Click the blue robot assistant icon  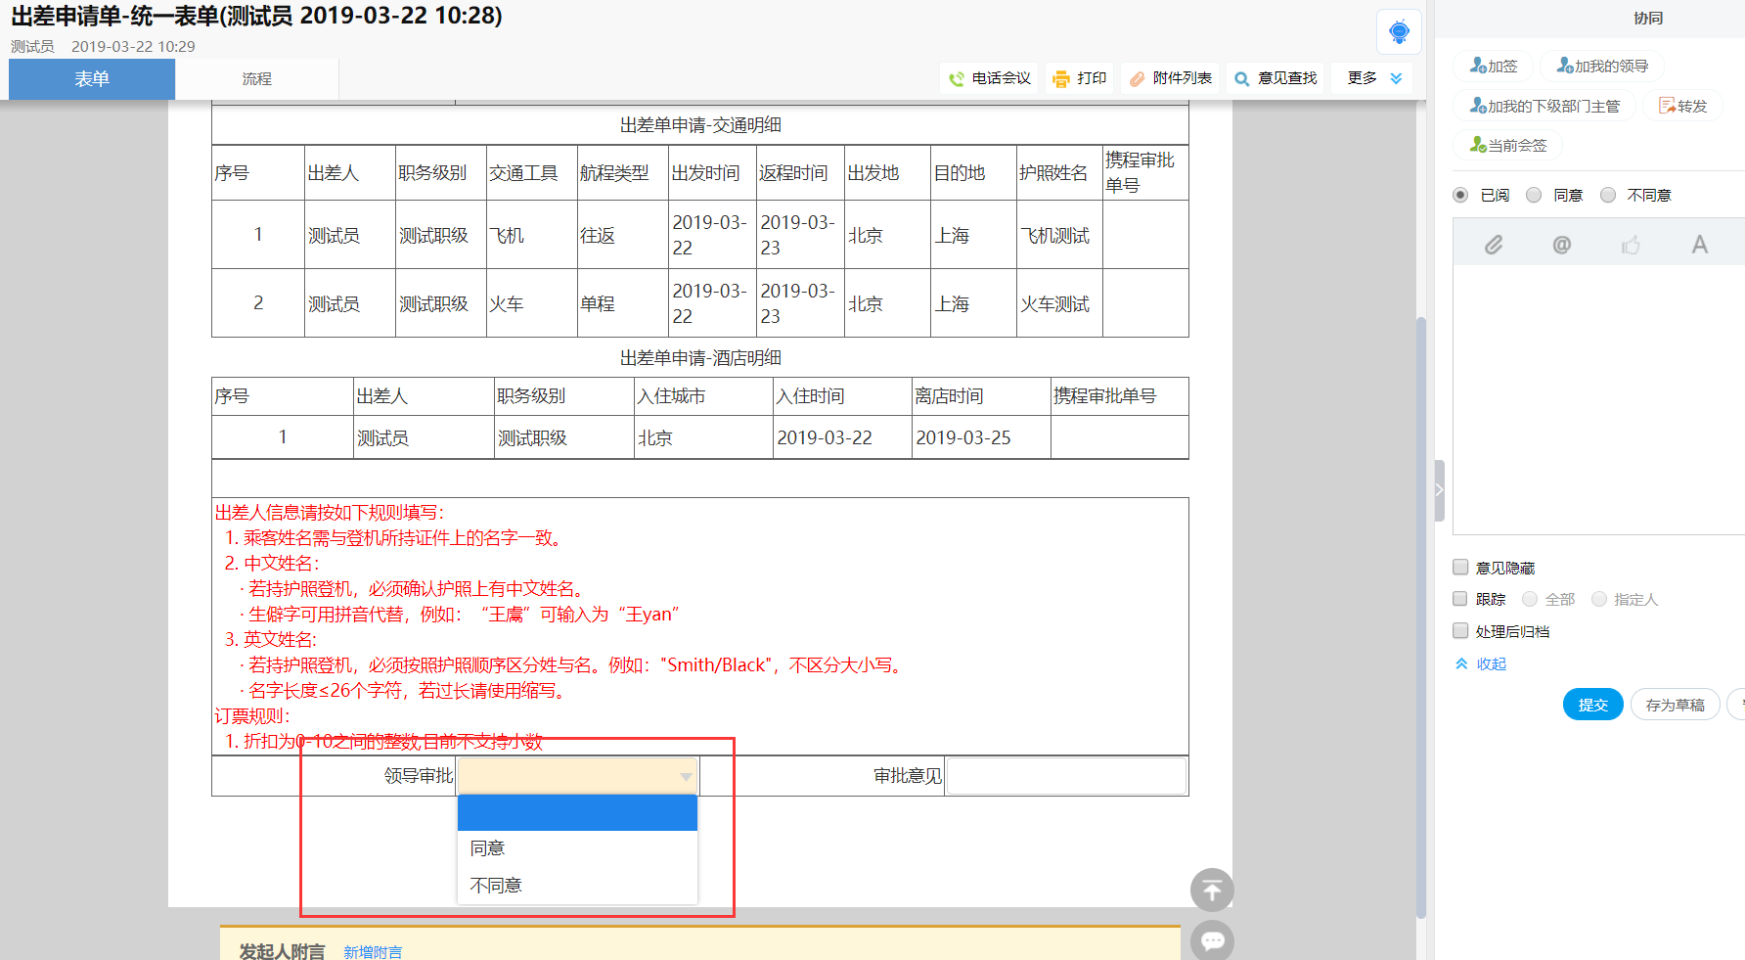tap(1399, 31)
